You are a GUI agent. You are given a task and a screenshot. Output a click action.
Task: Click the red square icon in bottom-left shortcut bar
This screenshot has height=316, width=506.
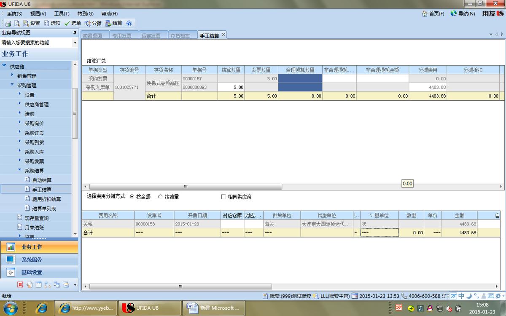(x=20, y=285)
